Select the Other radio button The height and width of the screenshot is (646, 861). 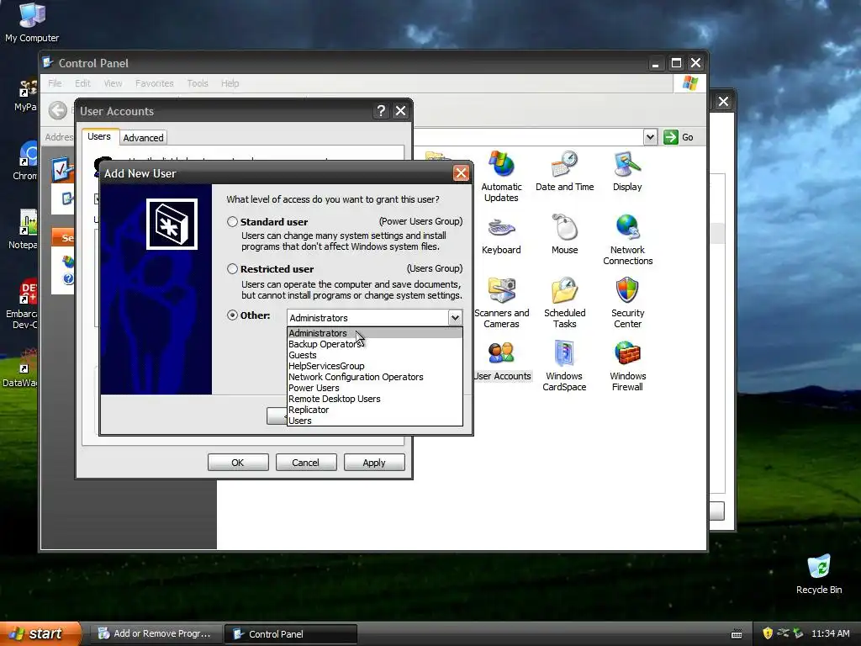[x=232, y=315]
